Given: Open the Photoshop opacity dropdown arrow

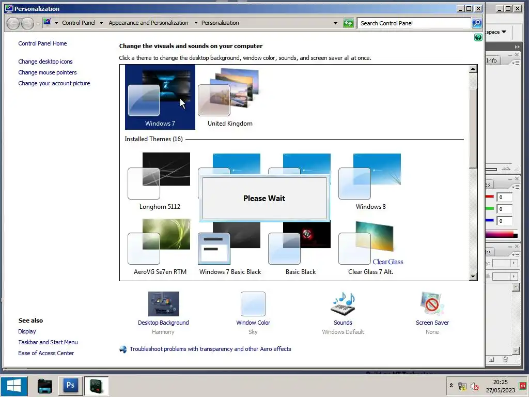Looking at the screenshot, I should point(514,263).
